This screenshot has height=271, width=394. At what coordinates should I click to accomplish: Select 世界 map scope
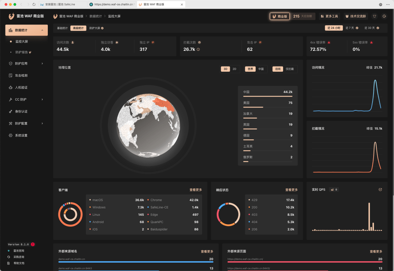pos(250,69)
